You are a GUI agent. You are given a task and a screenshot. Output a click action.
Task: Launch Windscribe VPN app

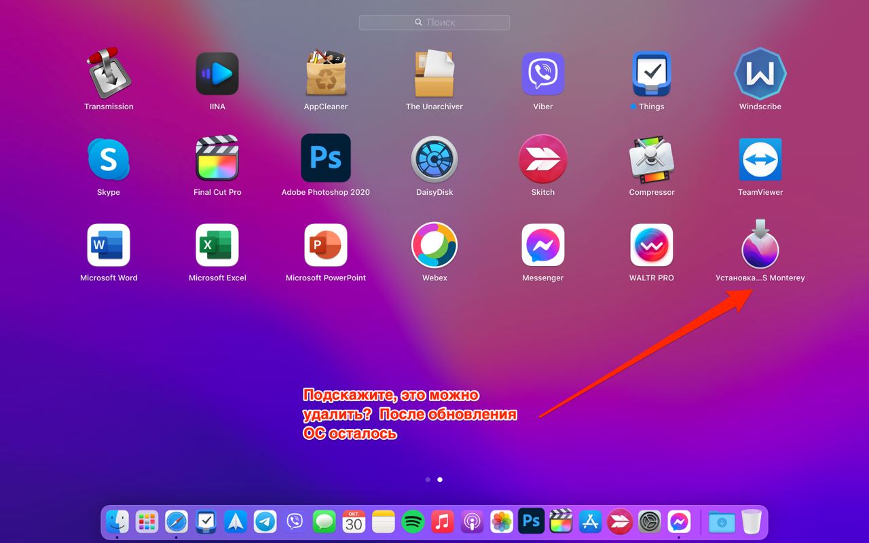click(760, 73)
